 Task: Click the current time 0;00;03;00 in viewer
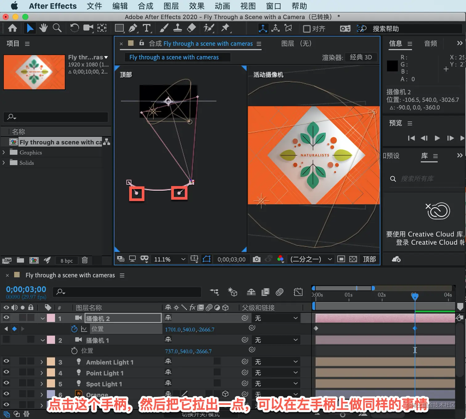[231, 259]
